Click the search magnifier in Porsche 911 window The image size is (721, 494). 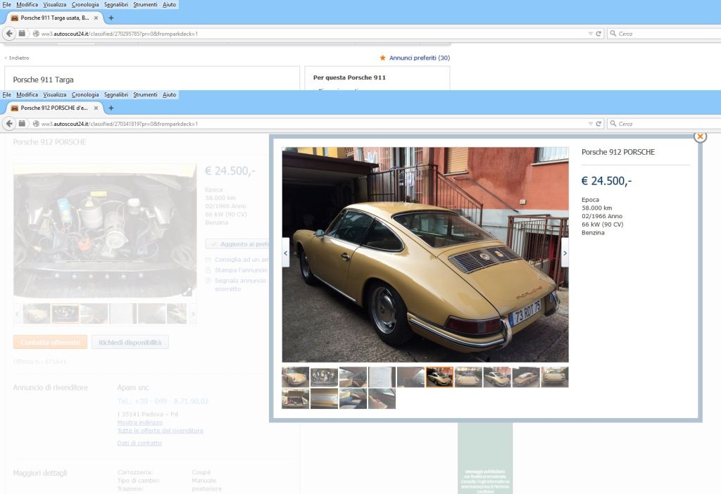tap(613, 34)
